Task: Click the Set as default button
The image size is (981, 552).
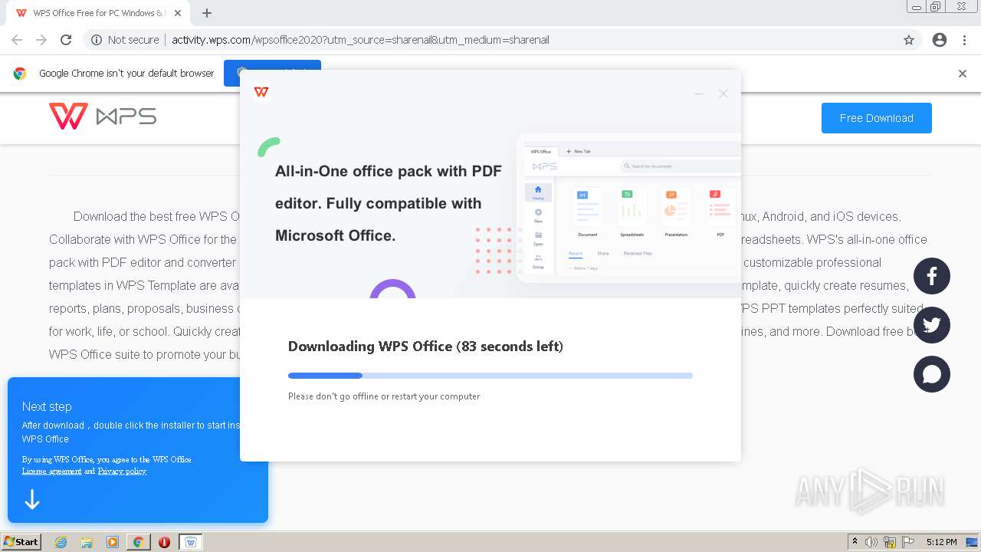Action: tap(272, 74)
